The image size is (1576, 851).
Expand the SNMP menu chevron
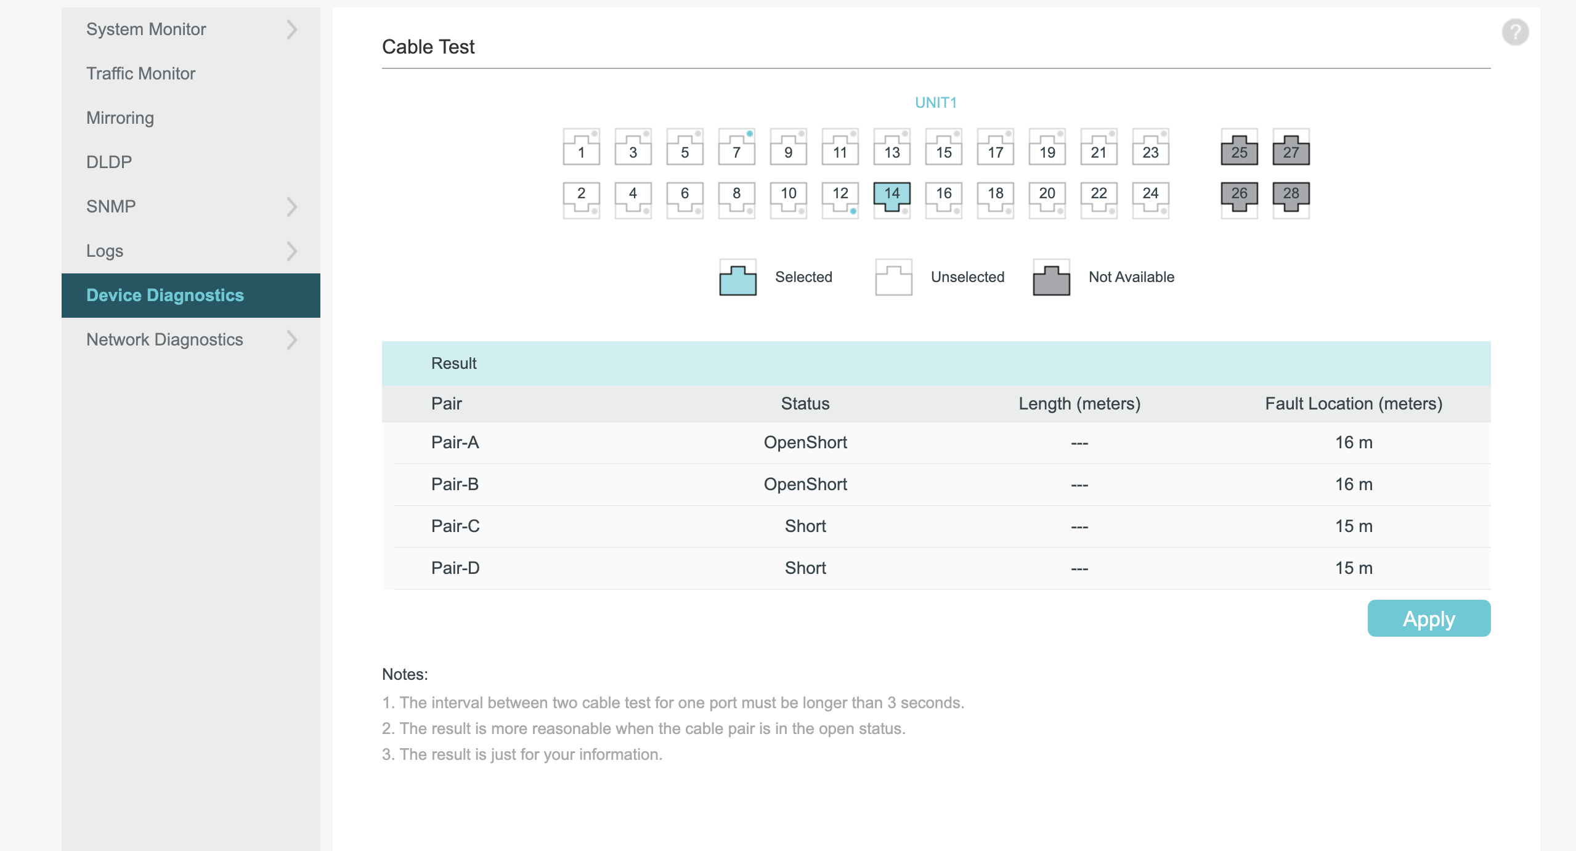coord(292,207)
